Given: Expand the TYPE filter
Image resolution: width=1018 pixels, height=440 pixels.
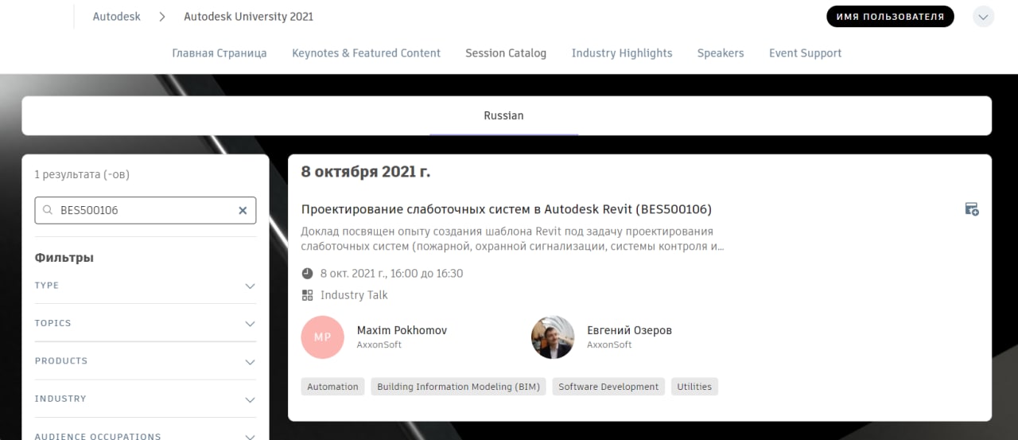Looking at the screenshot, I should pos(146,286).
